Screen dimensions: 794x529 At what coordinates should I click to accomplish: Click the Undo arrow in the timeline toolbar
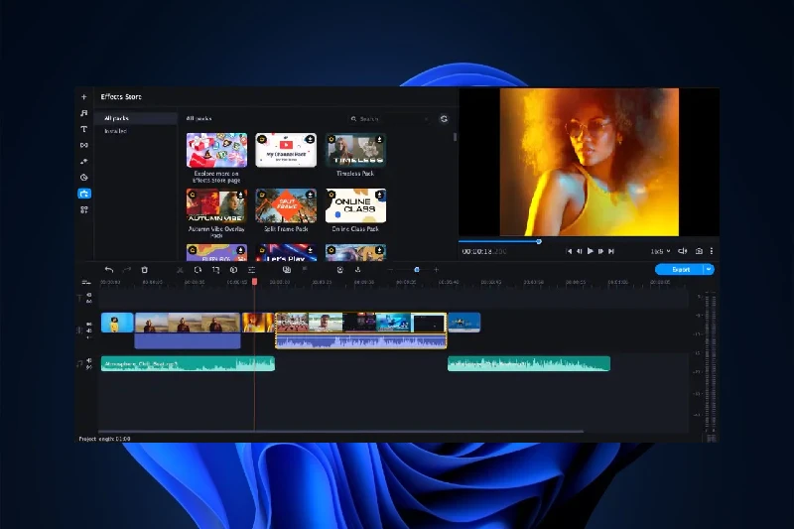pos(109,270)
